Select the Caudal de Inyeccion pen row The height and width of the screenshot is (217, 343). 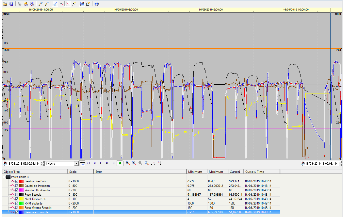tap(37, 186)
